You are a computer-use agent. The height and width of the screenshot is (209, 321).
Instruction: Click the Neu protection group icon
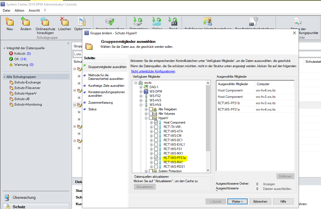(x=9, y=22)
